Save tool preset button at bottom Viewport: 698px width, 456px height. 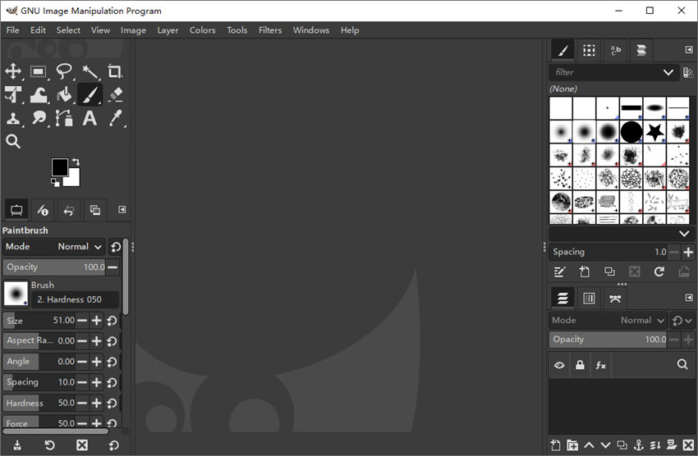(x=17, y=445)
